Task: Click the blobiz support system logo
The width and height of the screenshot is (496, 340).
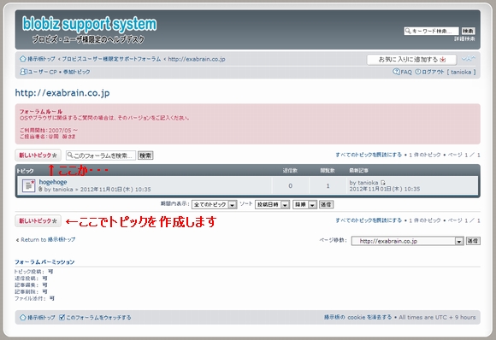Action: pyautogui.click(x=90, y=24)
